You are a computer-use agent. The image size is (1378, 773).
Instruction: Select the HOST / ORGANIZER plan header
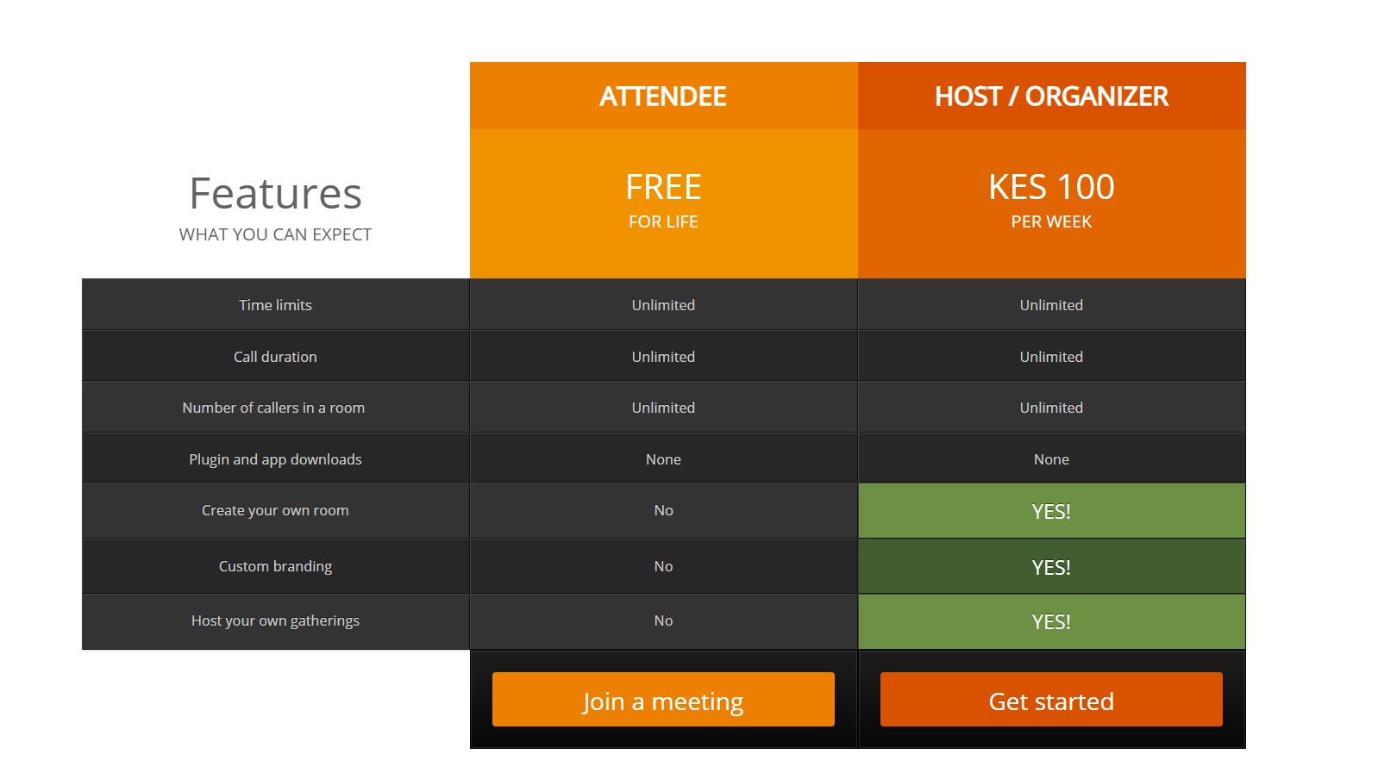pyautogui.click(x=1051, y=96)
